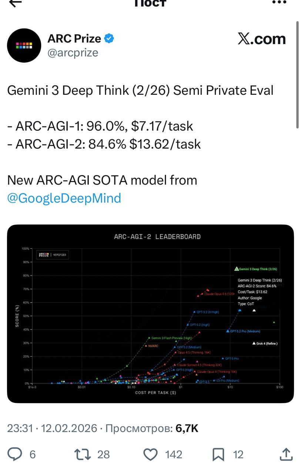Tap the likes count 142
301x474 pixels.
point(173,454)
